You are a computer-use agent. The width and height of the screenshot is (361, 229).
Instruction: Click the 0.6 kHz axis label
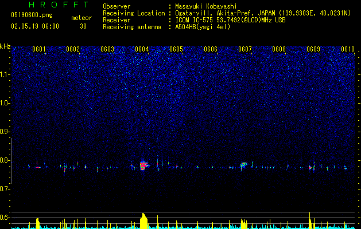coord(5,218)
